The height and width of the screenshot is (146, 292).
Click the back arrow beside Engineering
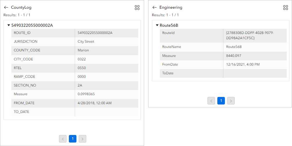pos(155,8)
